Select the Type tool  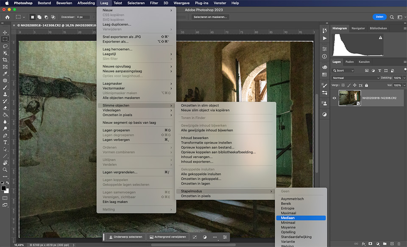coord(5,143)
